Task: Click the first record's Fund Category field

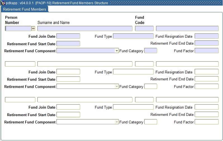Action: pos(151,51)
